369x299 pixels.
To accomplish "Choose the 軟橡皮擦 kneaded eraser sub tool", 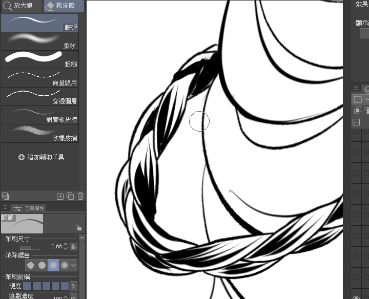I will 39,133.
